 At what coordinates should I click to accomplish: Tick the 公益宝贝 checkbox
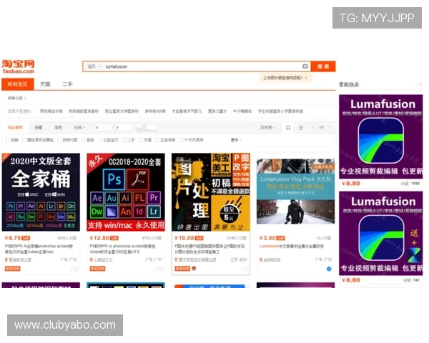coord(100,140)
